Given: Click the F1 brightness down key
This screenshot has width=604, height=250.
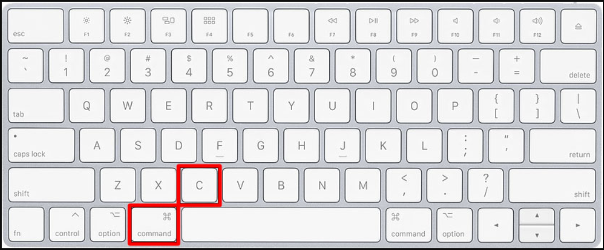Looking at the screenshot, I should (87, 26).
